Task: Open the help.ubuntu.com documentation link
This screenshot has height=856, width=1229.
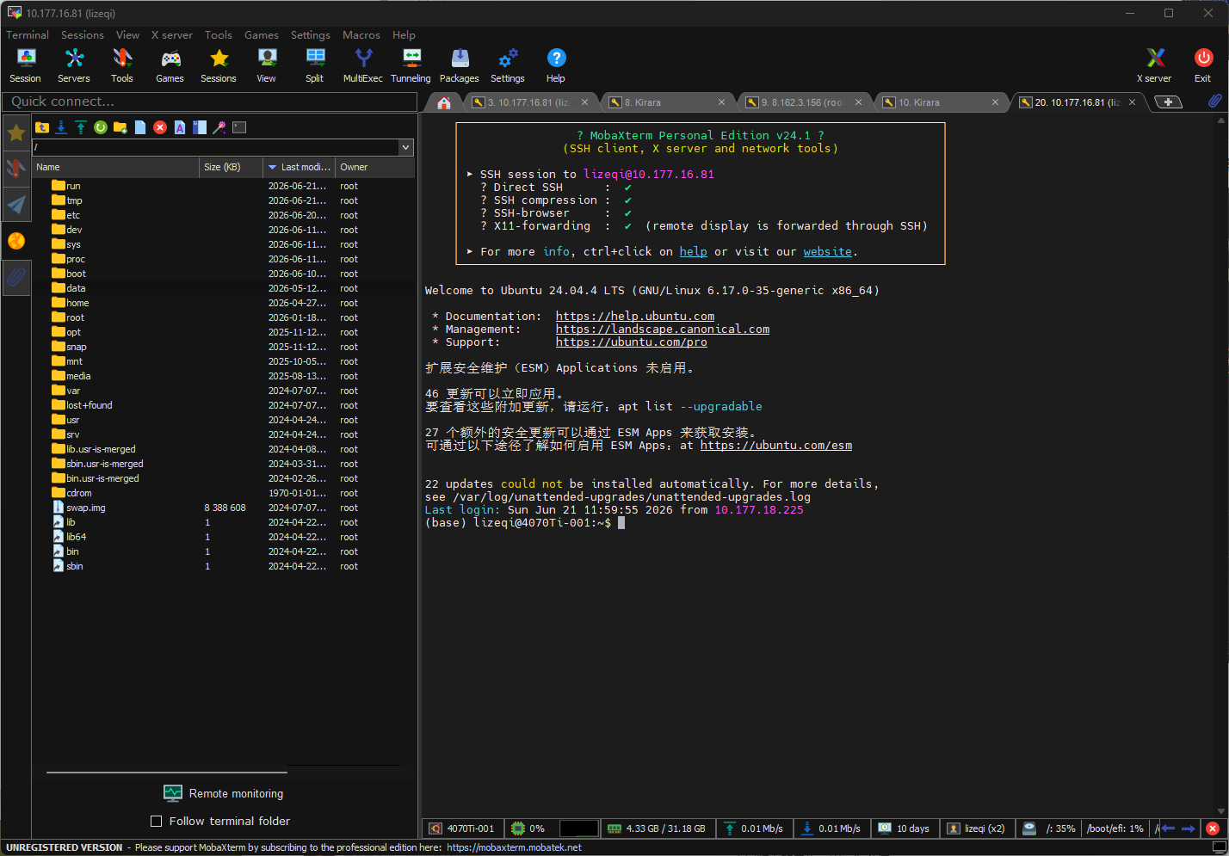Action: point(635,317)
